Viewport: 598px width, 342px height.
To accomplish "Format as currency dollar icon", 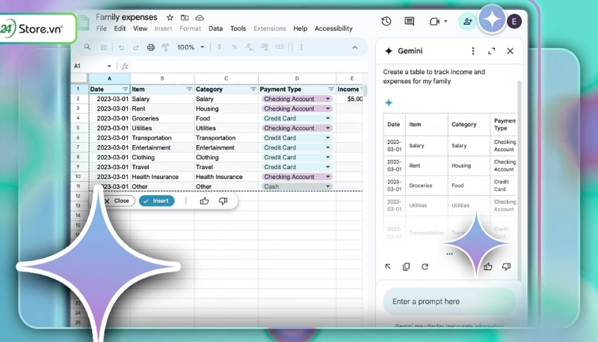I will pyautogui.click(x=219, y=47).
